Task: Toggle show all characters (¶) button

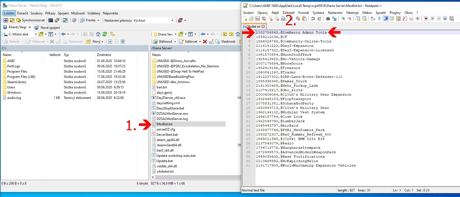Action: click(379, 19)
